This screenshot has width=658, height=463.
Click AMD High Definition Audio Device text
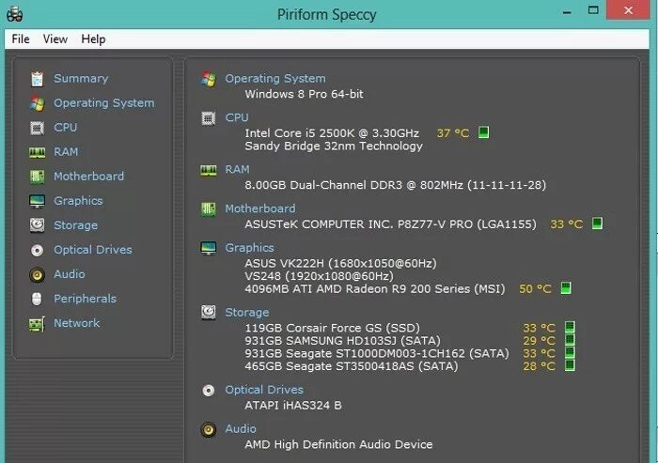pyautogui.click(x=338, y=444)
